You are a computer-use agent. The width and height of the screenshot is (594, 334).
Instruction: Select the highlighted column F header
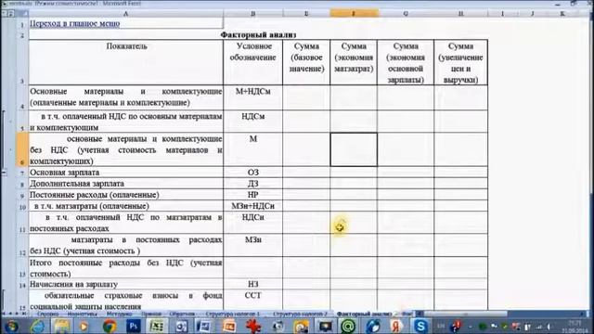354,14
